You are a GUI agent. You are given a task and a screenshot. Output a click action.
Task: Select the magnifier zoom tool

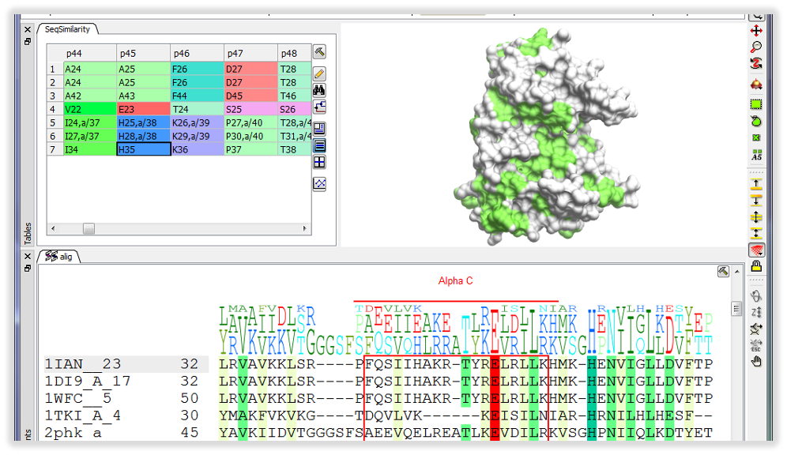pos(756,47)
